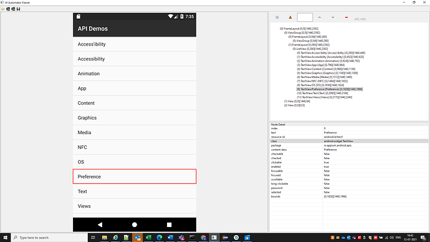Click the compressed hierarchy Device Screenshot icon

tap(13, 9)
